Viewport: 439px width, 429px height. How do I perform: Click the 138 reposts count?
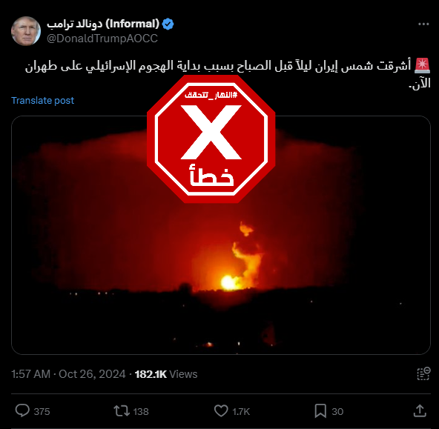(141, 412)
